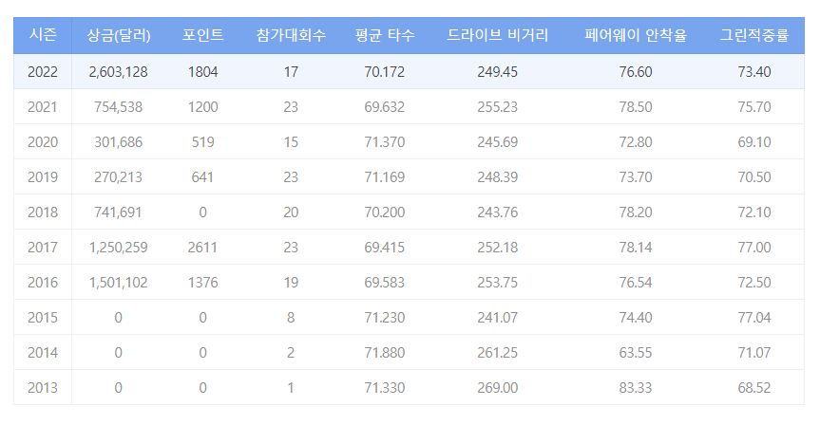
Task: Click tournaments count 17 in 2022 row
Action: (291, 71)
